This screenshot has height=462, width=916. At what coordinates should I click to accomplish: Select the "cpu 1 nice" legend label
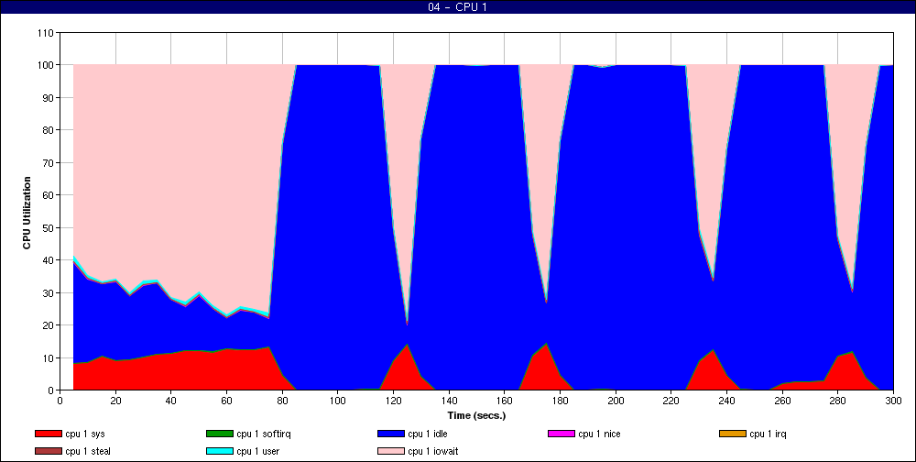[599, 434]
